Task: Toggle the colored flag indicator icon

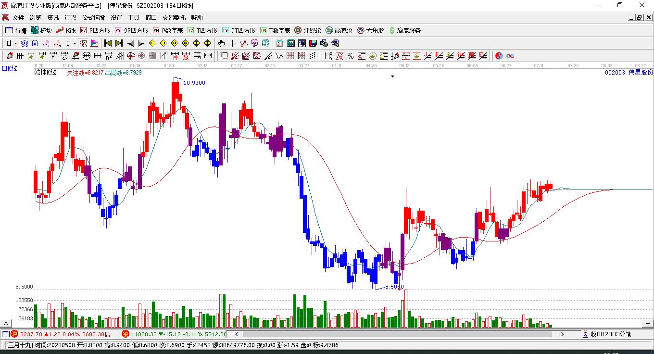Action: [95, 43]
